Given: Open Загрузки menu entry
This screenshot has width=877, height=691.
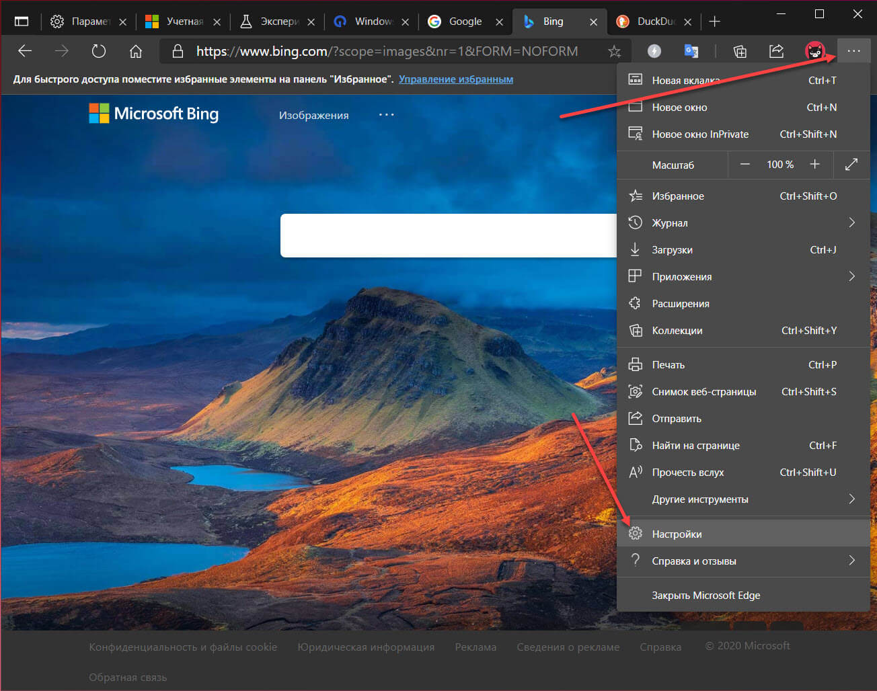Looking at the screenshot, I should (x=743, y=249).
